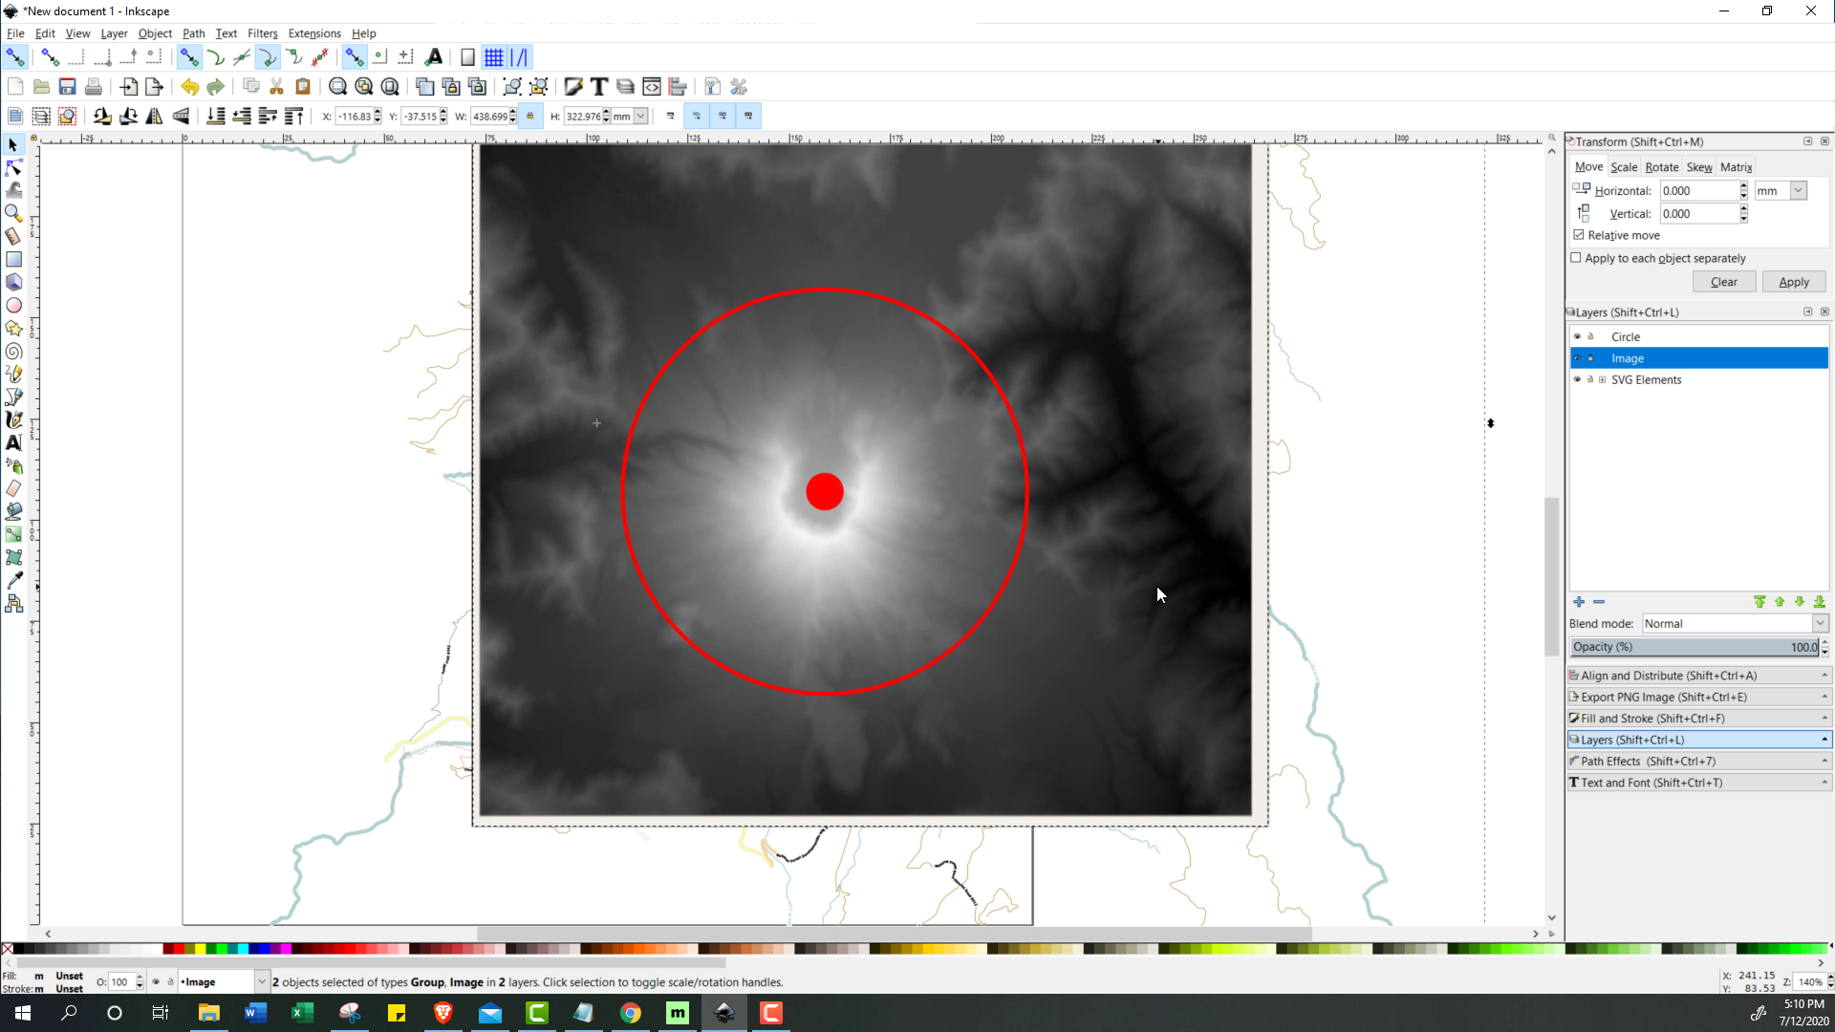This screenshot has height=1032, width=1835.
Task: Select the Node editing tool
Action: tap(13, 168)
